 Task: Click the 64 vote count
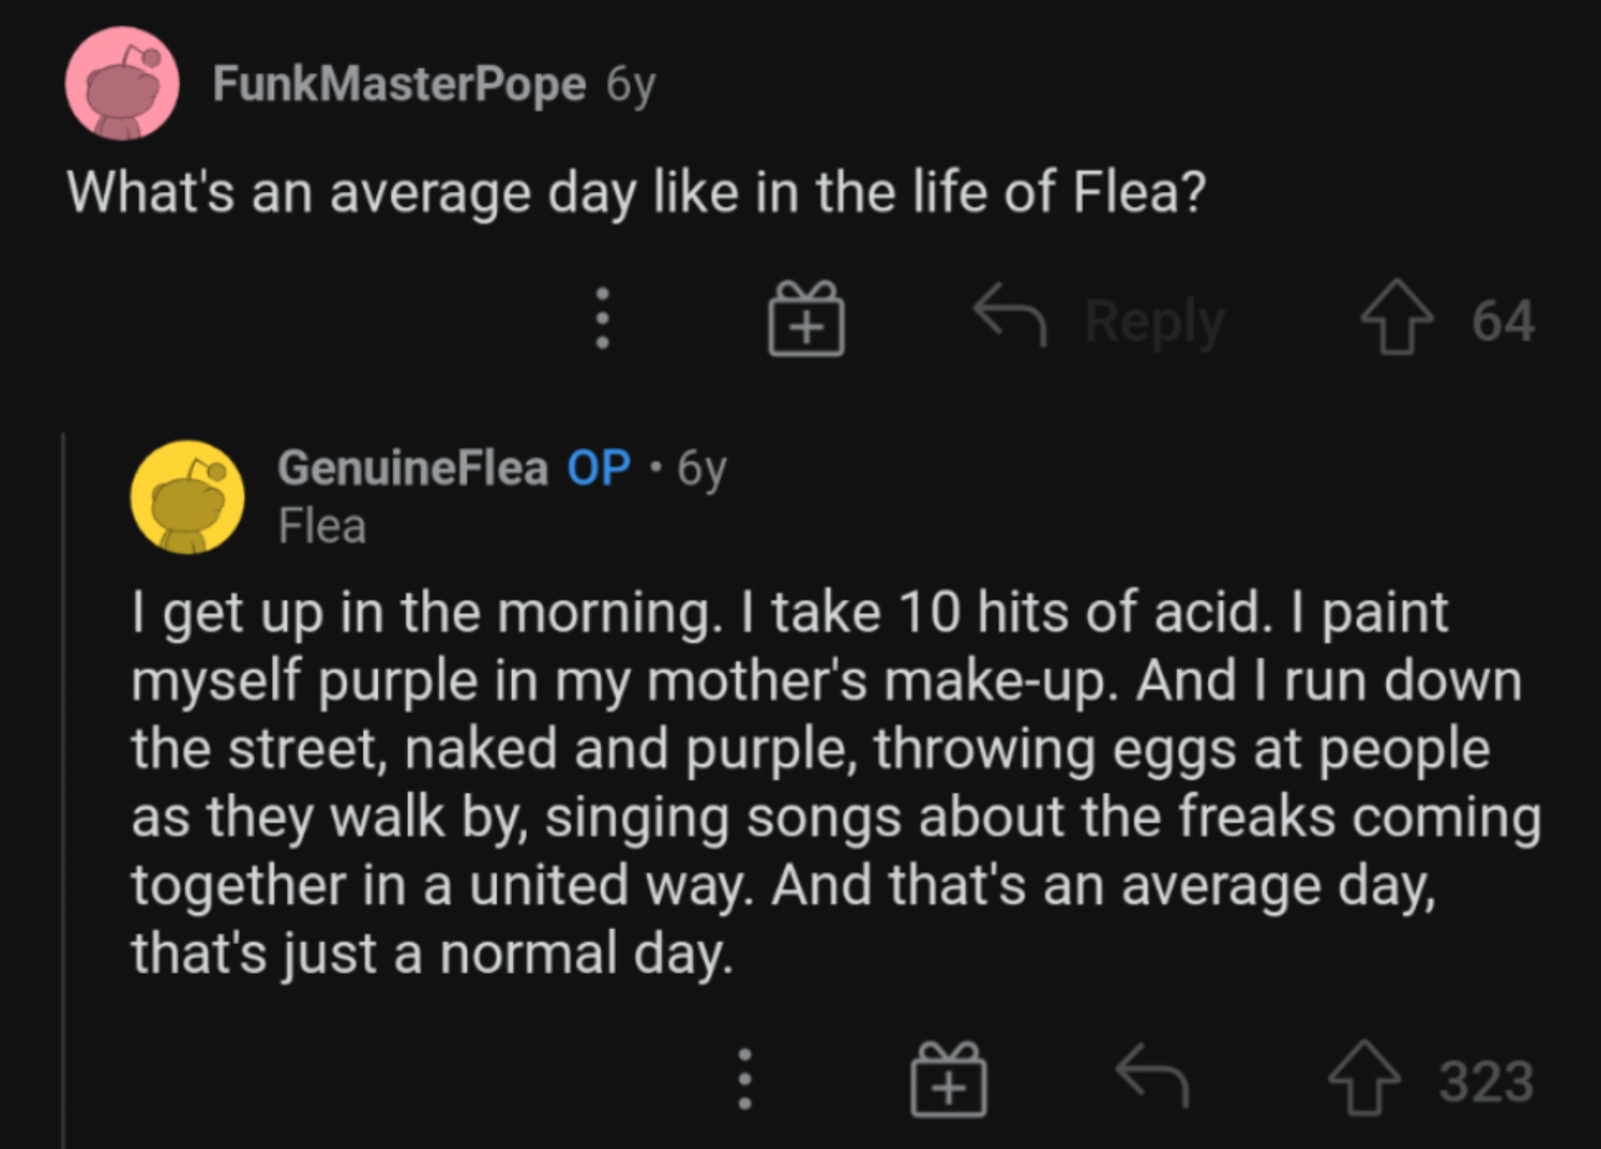click(1503, 321)
